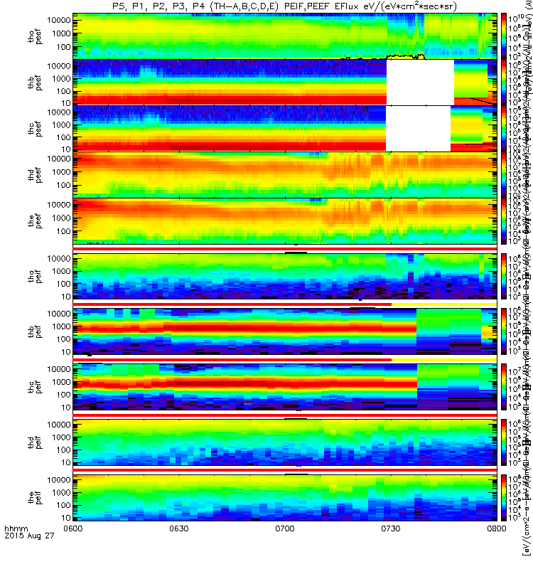Click the 100 tick label on thc peif panel

(63, 395)
